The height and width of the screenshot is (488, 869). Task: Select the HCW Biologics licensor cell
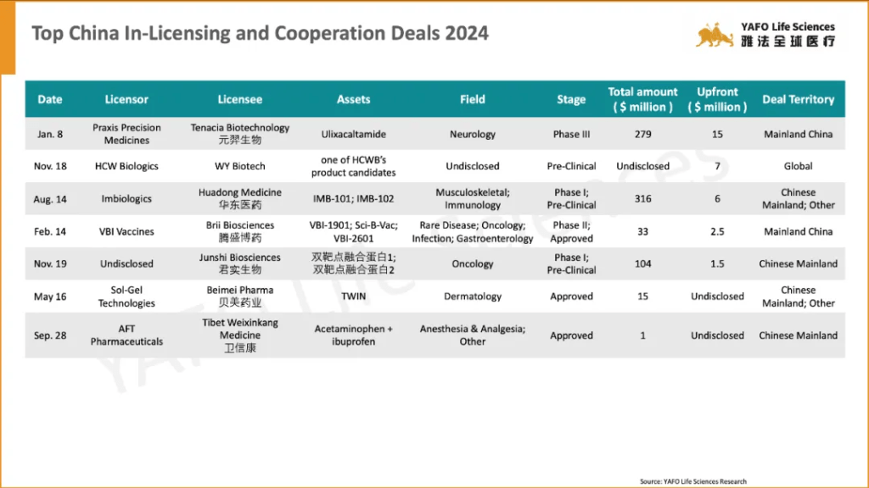coord(126,166)
